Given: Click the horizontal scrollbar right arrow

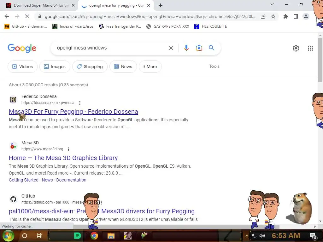Looking at the screenshot, I should [315, 227].
